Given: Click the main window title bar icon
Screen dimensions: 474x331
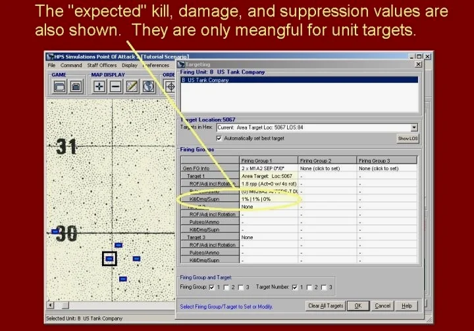Looking at the screenshot, I should tap(50, 56).
